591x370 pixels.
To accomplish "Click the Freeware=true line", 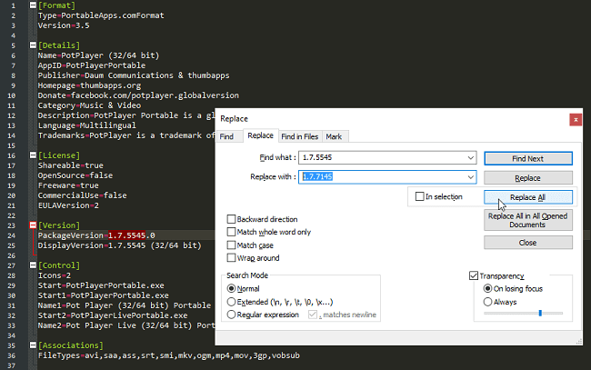I will click(x=68, y=185).
